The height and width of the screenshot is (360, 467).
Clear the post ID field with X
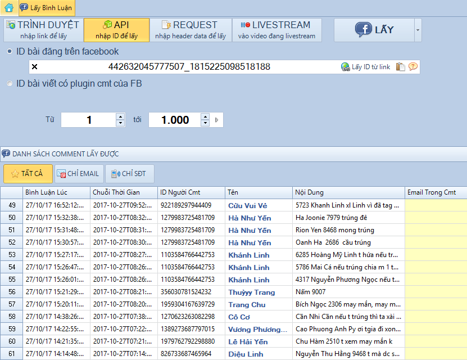34,67
